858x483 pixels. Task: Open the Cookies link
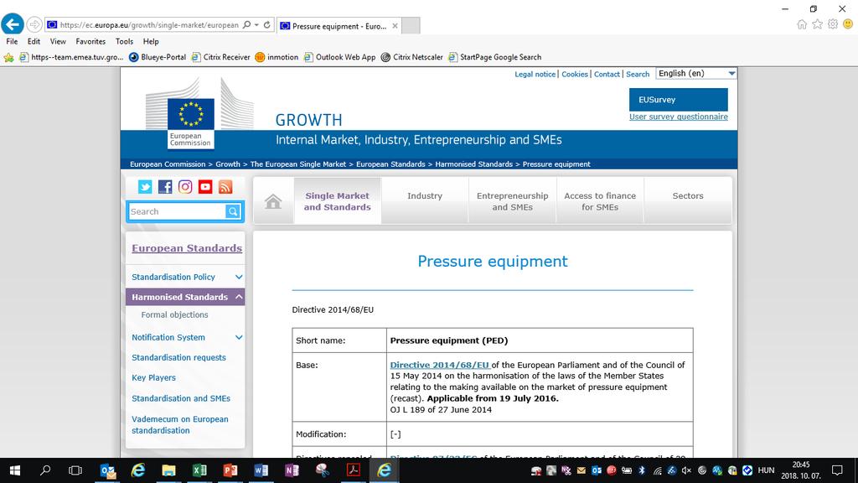click(x=575, y=74)
